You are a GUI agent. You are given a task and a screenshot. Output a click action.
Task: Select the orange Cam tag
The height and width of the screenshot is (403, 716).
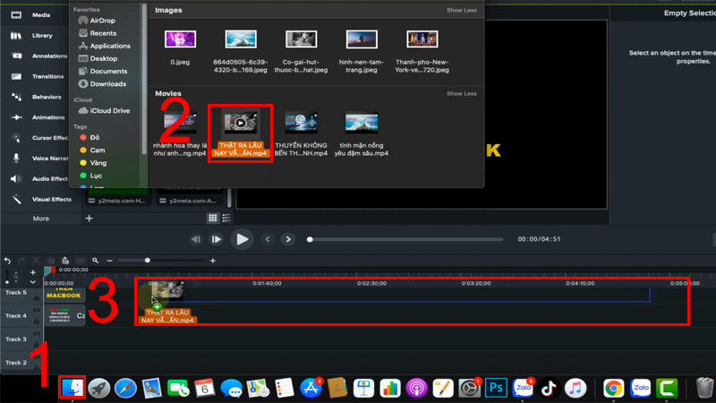pyautogui.click(x=92, y=150)
